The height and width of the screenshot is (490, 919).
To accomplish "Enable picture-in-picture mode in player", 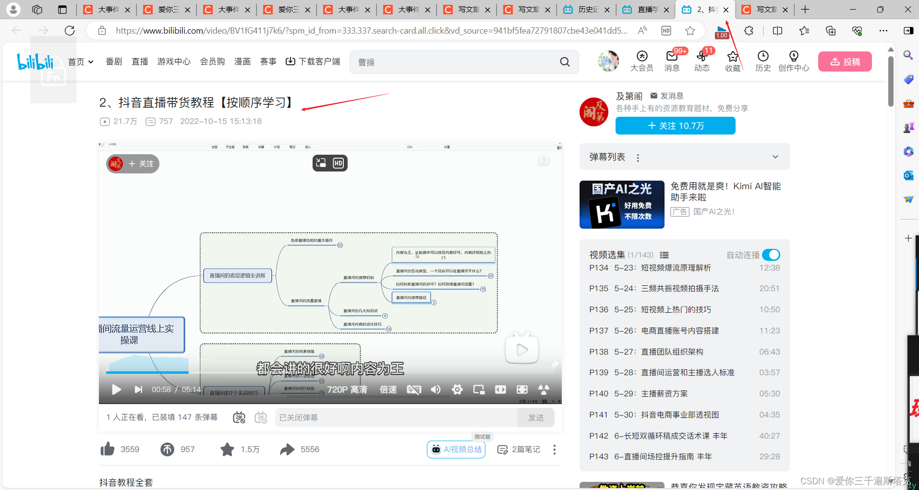I will [x=479, y=390].
